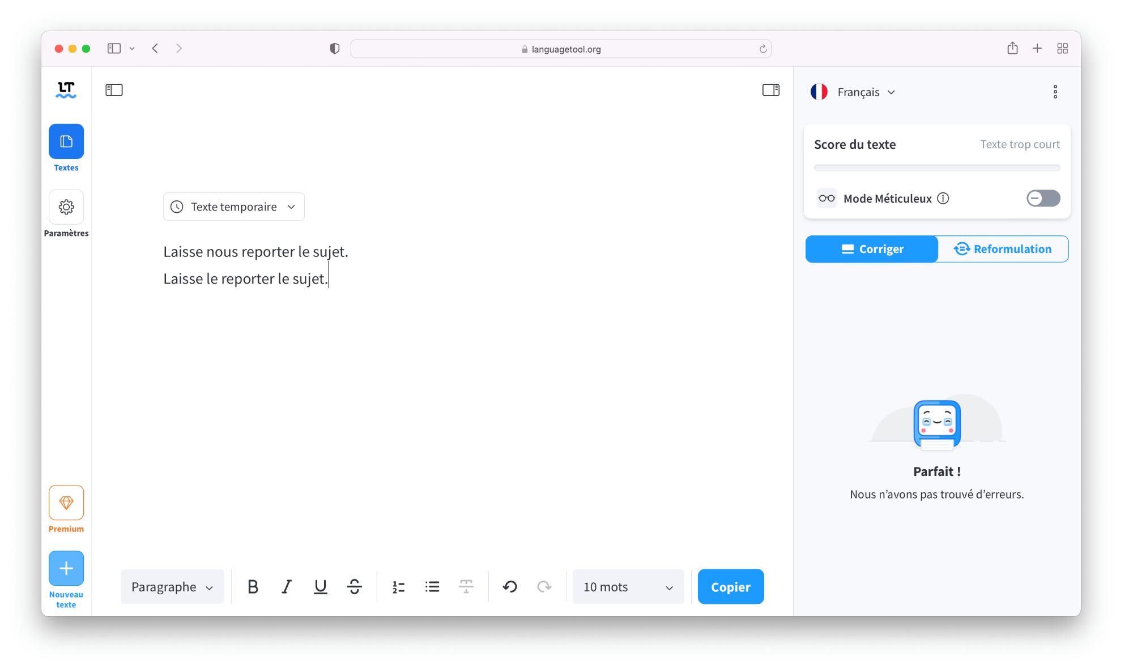Toggle underline formatting
1133x661 pixels.
(320, 587)
